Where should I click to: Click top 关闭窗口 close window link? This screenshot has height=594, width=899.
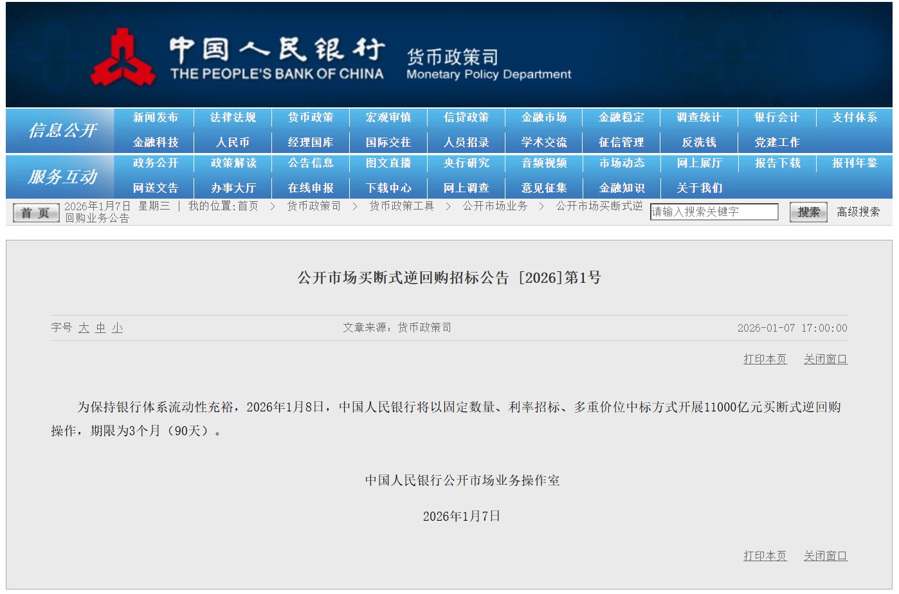(825, 359)
